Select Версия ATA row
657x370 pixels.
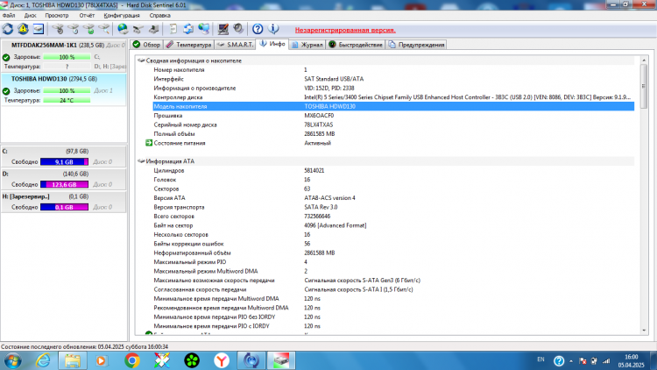tap(393, 198)
